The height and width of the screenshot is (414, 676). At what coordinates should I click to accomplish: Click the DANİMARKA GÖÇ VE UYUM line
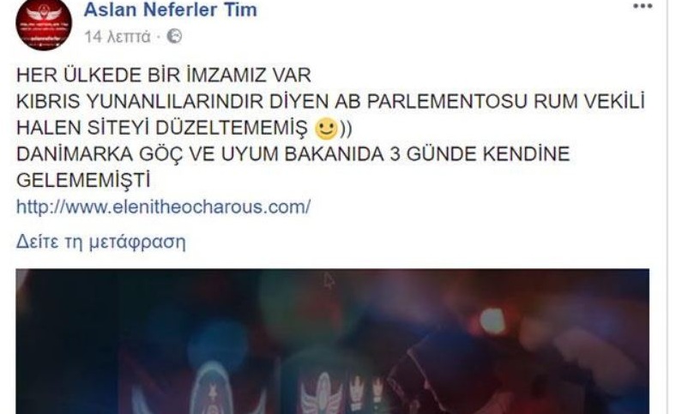point(293,154)
